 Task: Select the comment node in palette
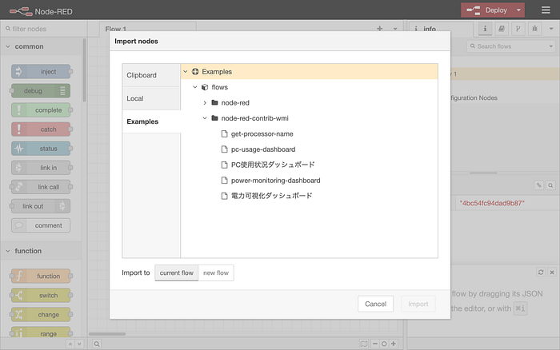[x=41, y=225]
